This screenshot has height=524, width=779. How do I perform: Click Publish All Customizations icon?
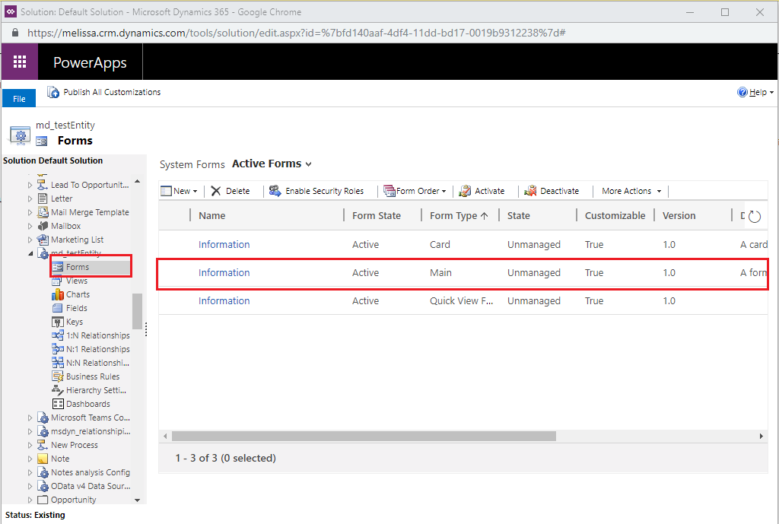click(x=53, y=92)
